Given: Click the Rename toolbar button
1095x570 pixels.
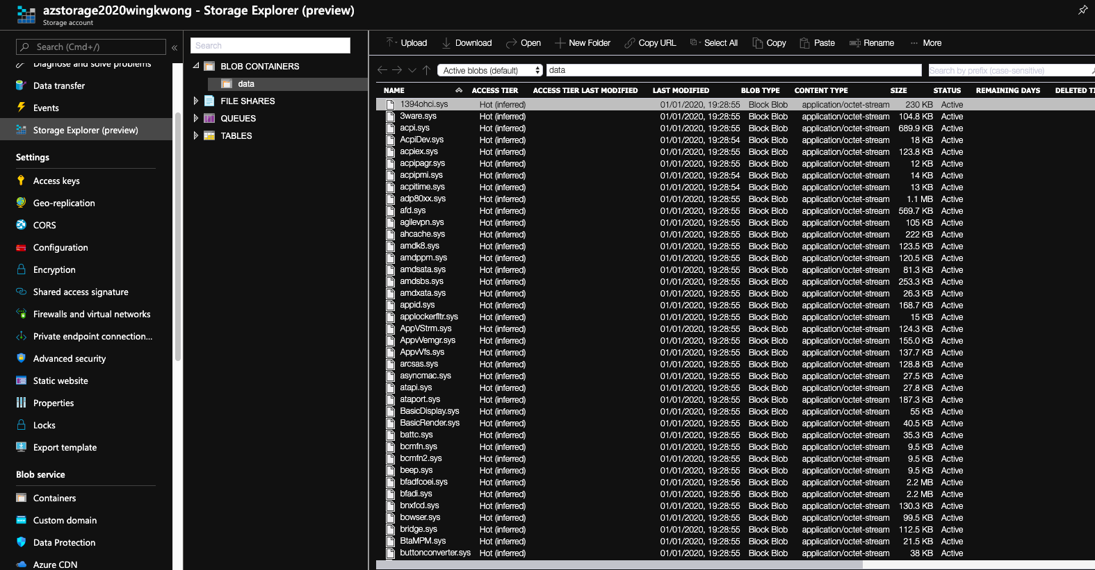Looking at the screenshot, I should coord(872,43).
